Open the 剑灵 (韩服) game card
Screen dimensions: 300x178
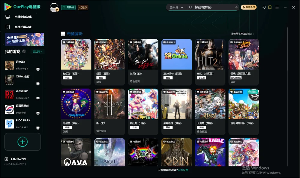pos(109,62)
